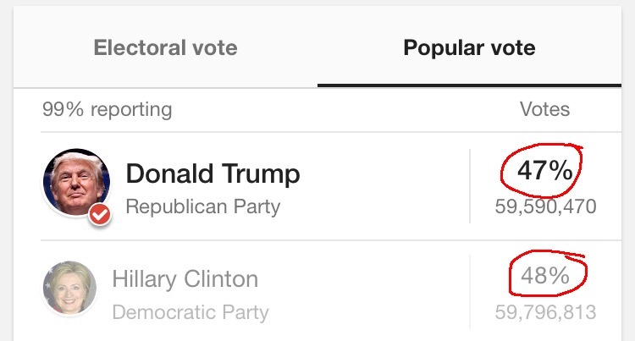Select the Democratic Party label

pyautogui.click(x=190, y=312)
